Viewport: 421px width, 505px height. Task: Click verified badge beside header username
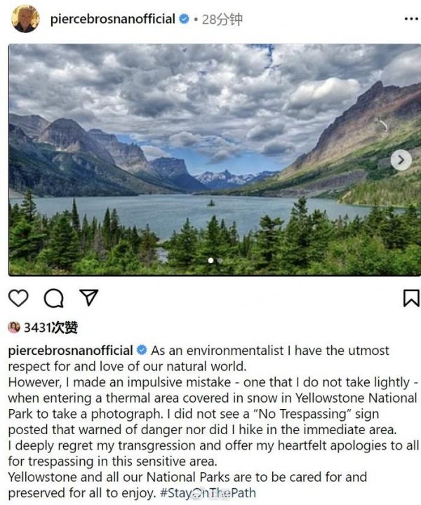point(185,19)
